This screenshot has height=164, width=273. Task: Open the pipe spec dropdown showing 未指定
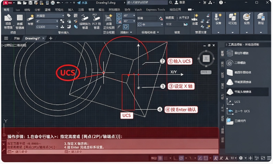click(x=50, y=16)
